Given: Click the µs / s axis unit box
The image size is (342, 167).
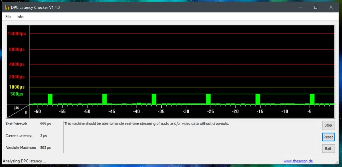Looking at the screenshot, I should pos(18,112).
